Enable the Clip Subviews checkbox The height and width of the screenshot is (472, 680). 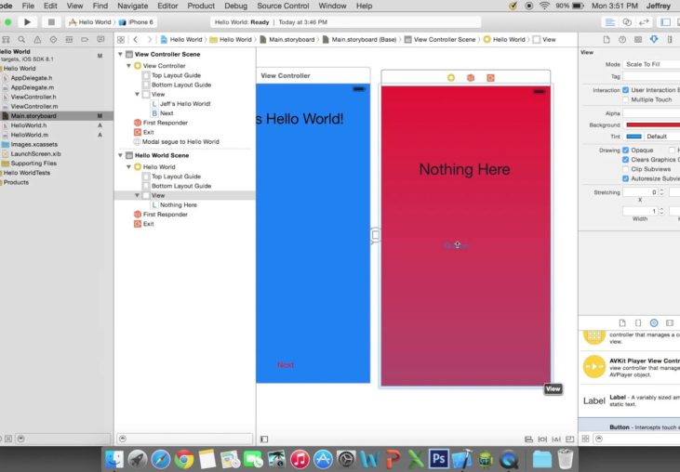[626, 168]
